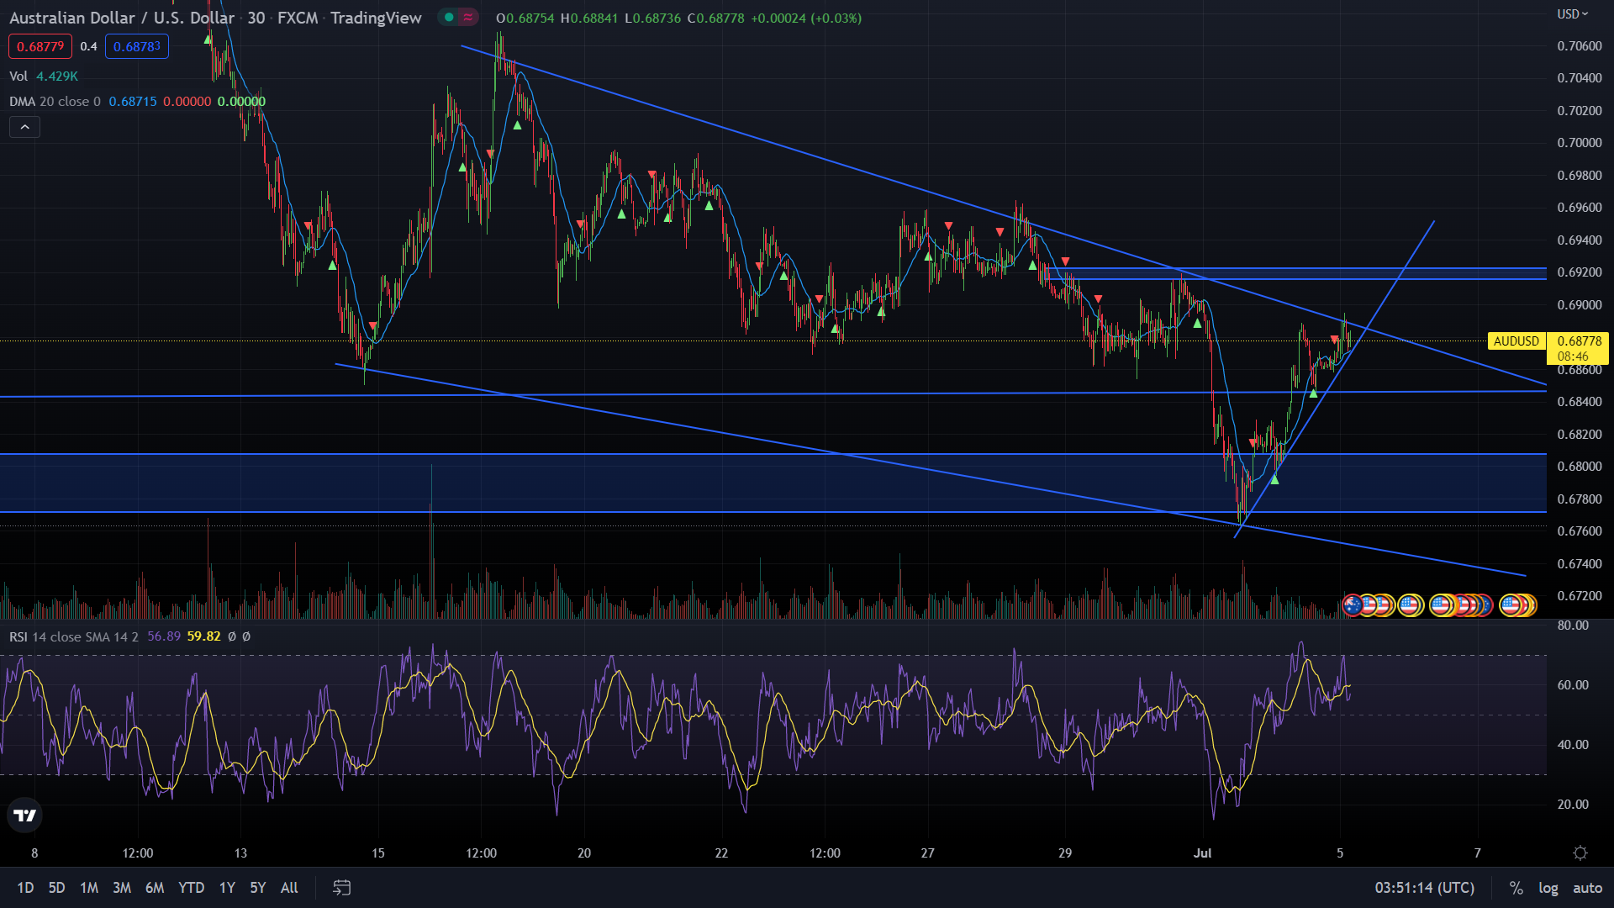Screen dimensions: 1614x908
Task: Click the 0.68000 price axis label
Action: (x=1579, y=467)
